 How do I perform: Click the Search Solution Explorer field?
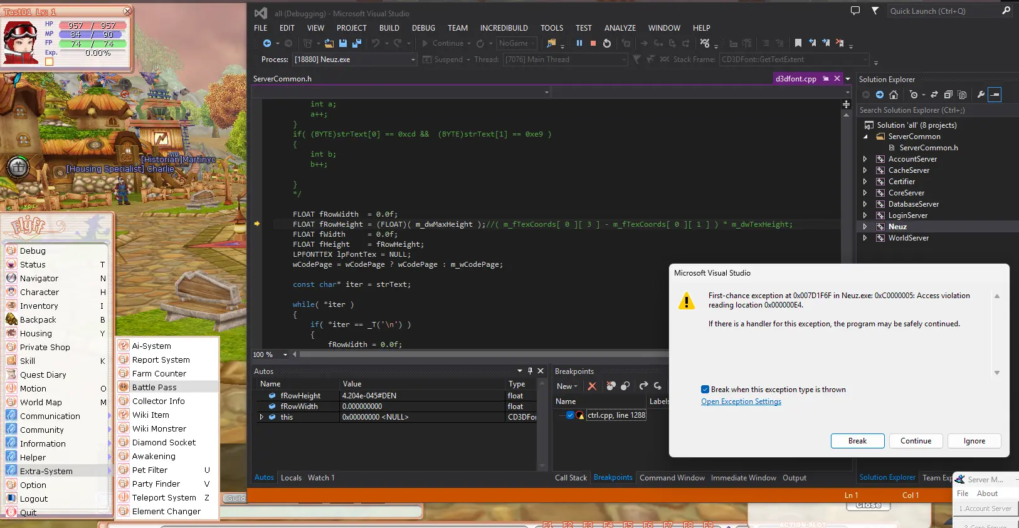point(937,110)
